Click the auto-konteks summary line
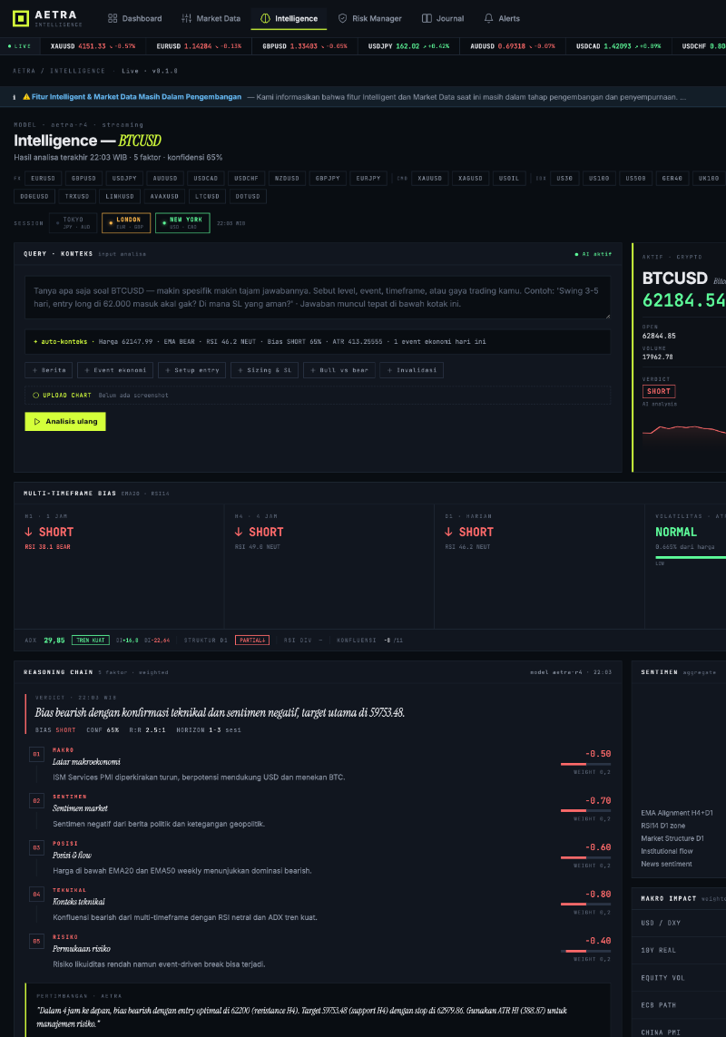Viewport: 726px width, 1037px height. click(x=318, y=342)
